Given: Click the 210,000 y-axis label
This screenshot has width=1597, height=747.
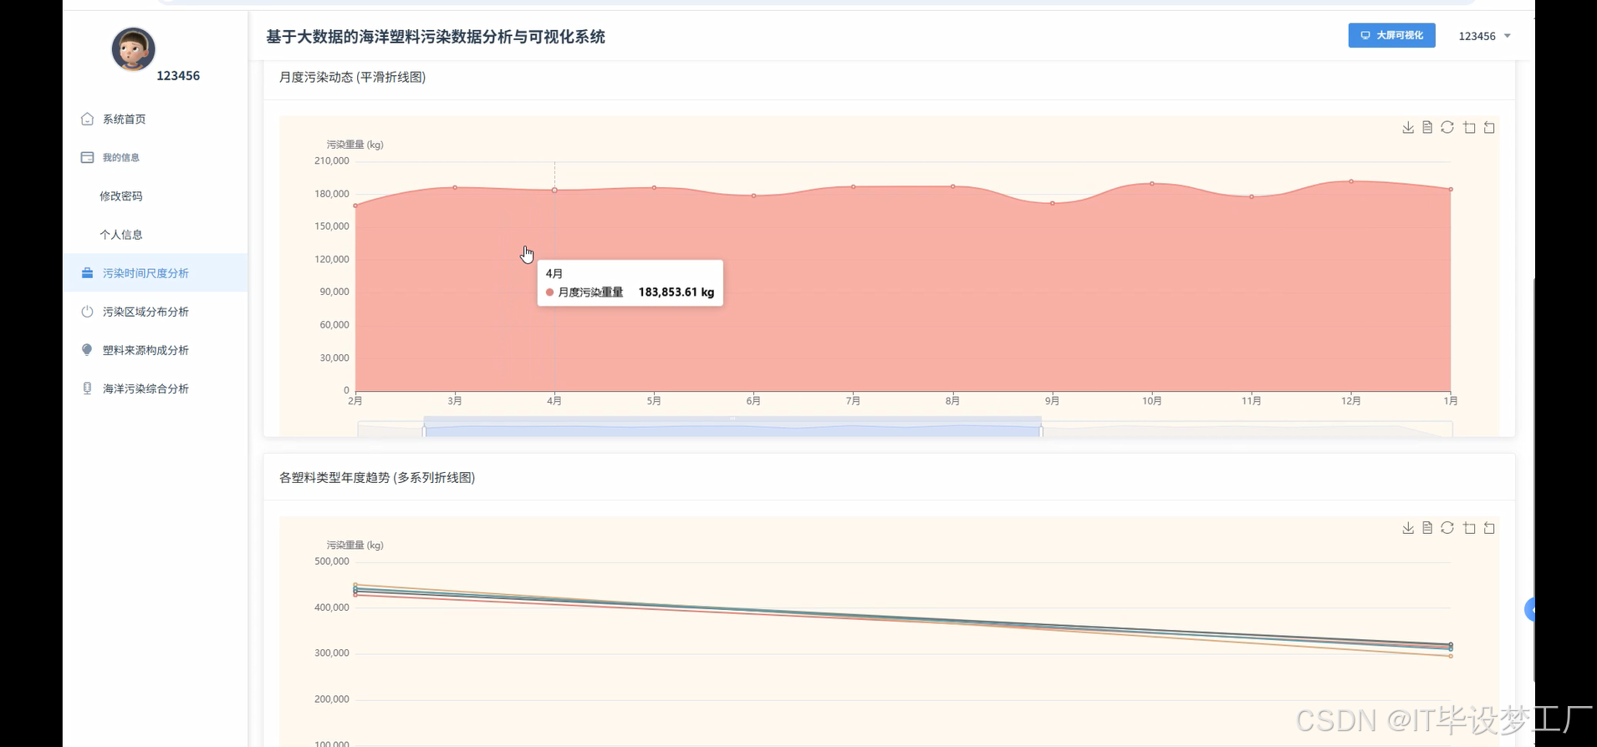Looking at the screenshot, I should coord(332,160).
